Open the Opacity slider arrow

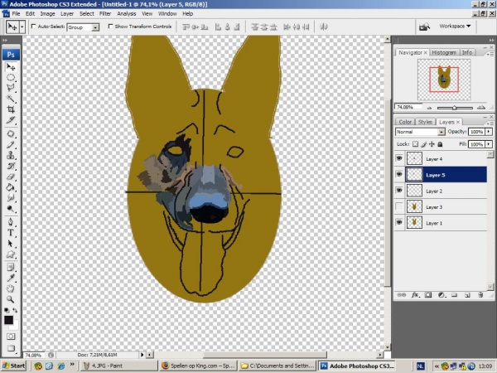point(489,132)
